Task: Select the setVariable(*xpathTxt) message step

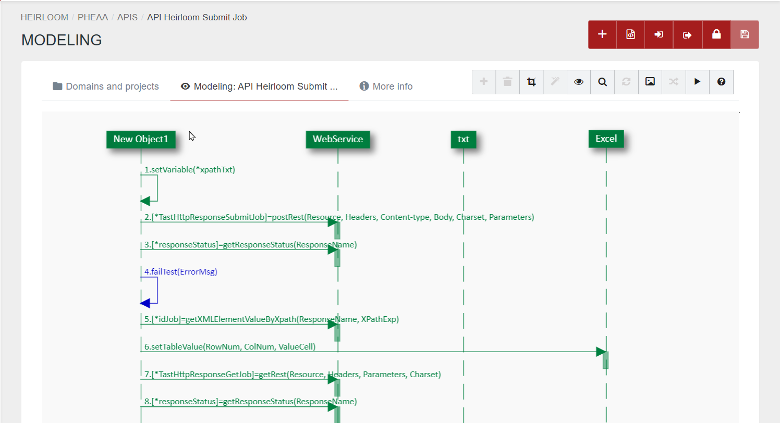Action: coord(189,169)
